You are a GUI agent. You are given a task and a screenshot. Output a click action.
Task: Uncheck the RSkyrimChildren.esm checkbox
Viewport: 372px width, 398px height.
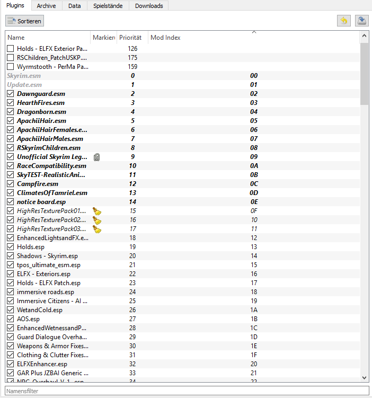pyautogui.click(x=11, y=148)
